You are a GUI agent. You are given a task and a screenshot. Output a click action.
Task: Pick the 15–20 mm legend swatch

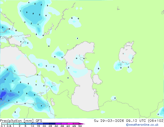tap(40, 124)
